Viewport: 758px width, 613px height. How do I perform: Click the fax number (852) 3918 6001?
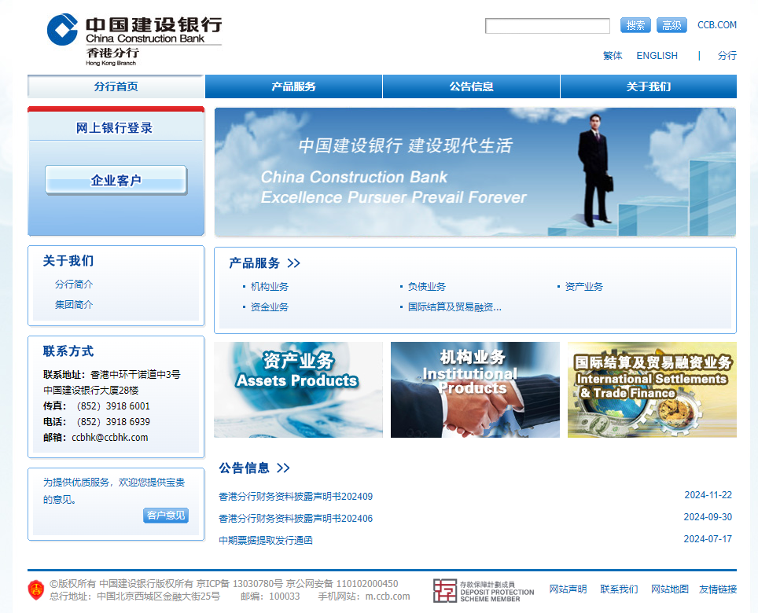coord(113,406)
